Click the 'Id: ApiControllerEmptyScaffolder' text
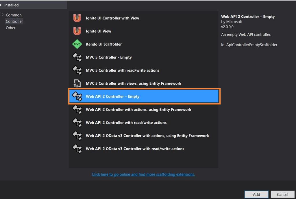The image size is (296, 199). click(x=249, y=45)
